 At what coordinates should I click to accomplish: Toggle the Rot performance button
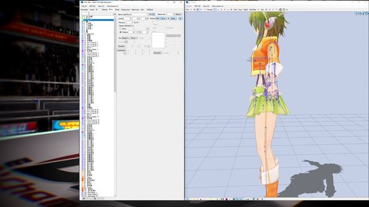[x=158, y=18]
